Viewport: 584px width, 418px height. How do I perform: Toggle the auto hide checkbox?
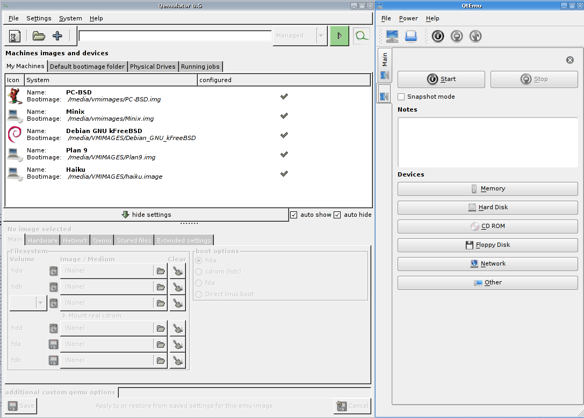337,215
